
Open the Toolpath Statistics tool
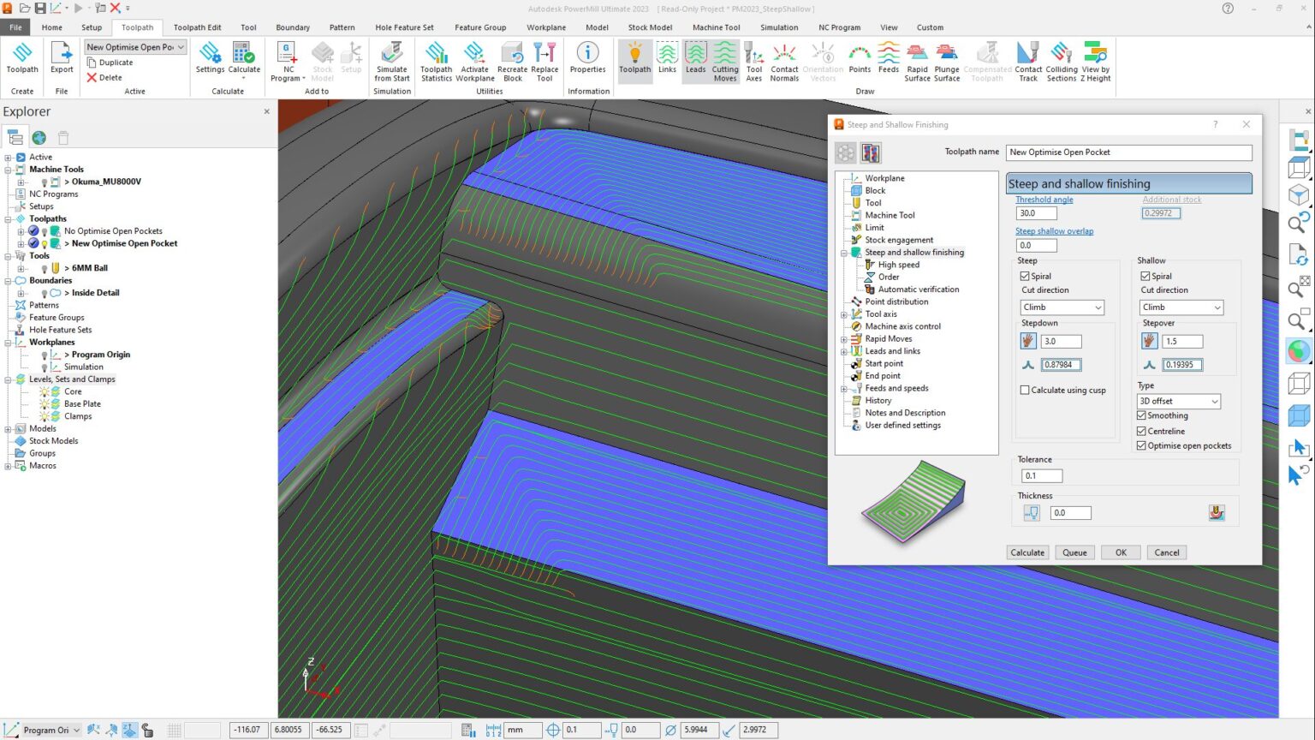tap(437, 60)
